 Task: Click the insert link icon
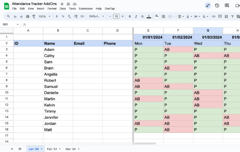coord(214,16)
